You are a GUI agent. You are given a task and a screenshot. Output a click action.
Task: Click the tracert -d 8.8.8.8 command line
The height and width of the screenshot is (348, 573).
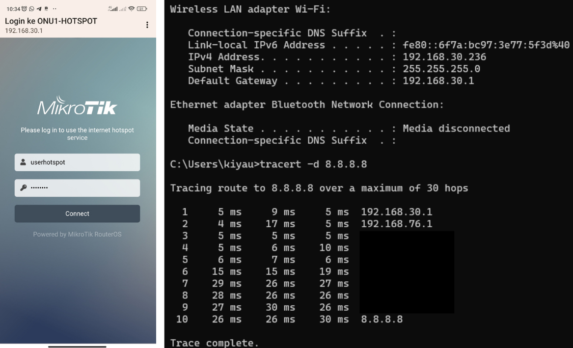(314, 164)
